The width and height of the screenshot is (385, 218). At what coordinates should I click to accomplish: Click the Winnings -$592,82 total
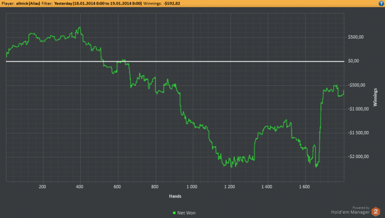pos(162,3)
